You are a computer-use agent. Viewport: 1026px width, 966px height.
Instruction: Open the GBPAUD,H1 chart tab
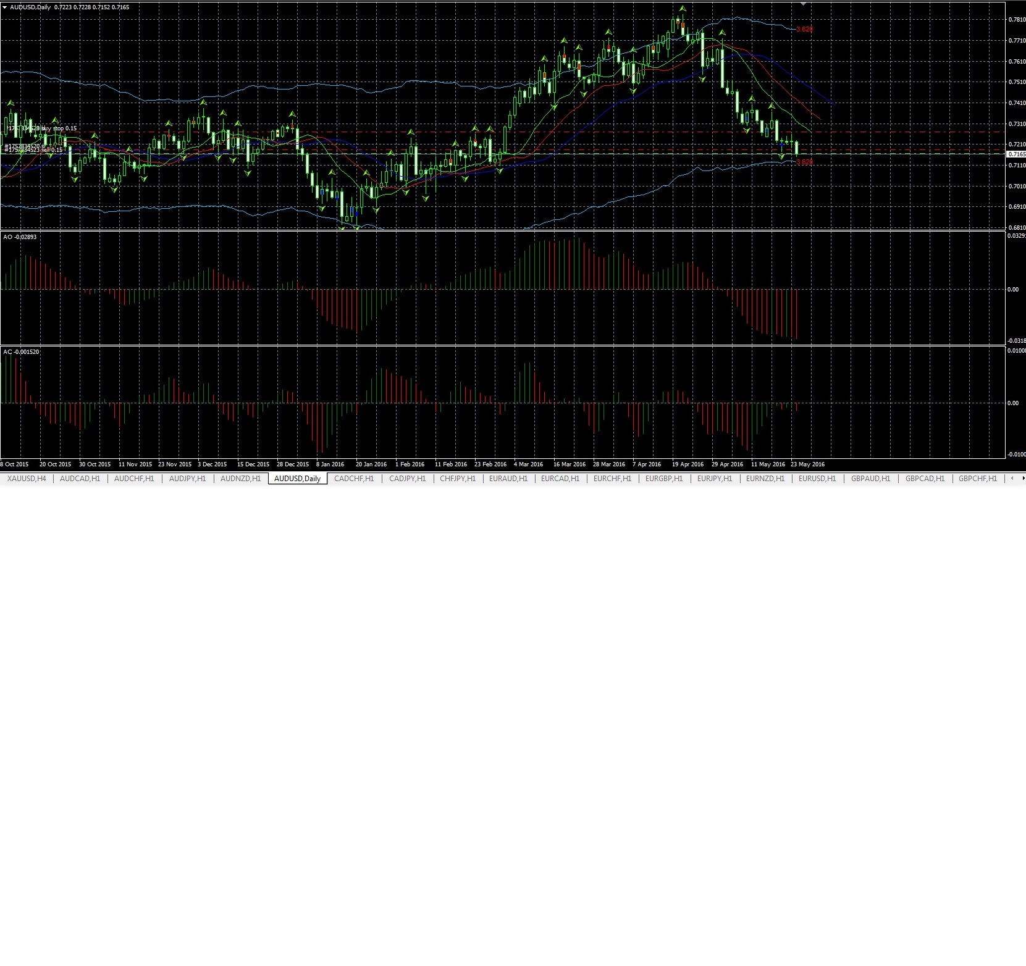[870, 479]
